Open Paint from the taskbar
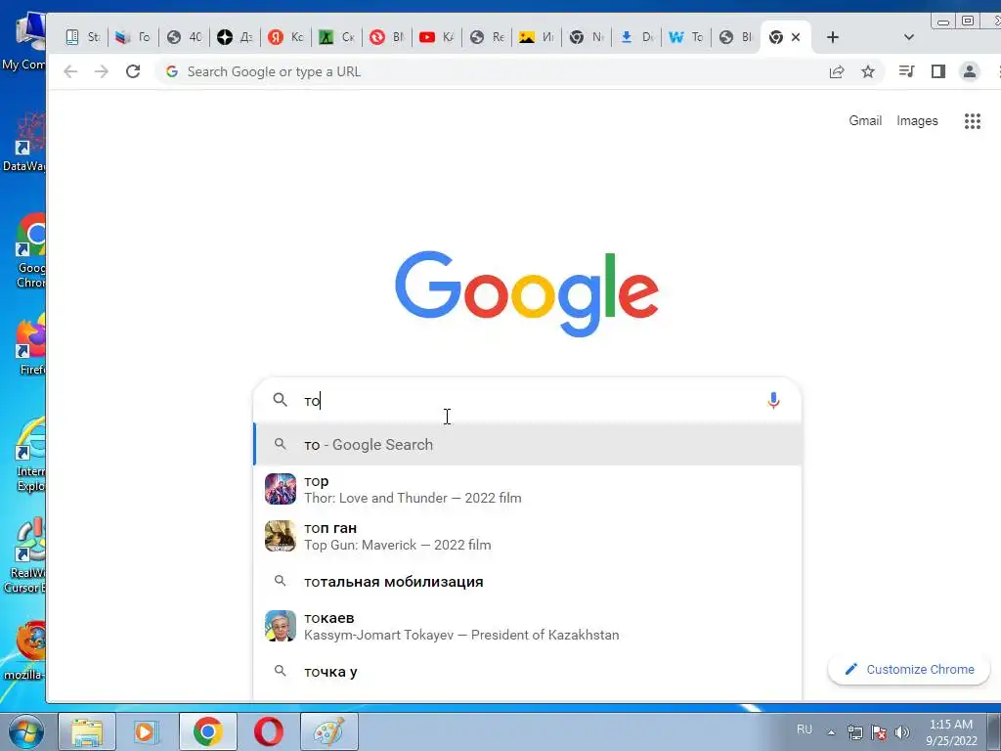Viewport: 1001px width, 751px height. click(328, 731)
